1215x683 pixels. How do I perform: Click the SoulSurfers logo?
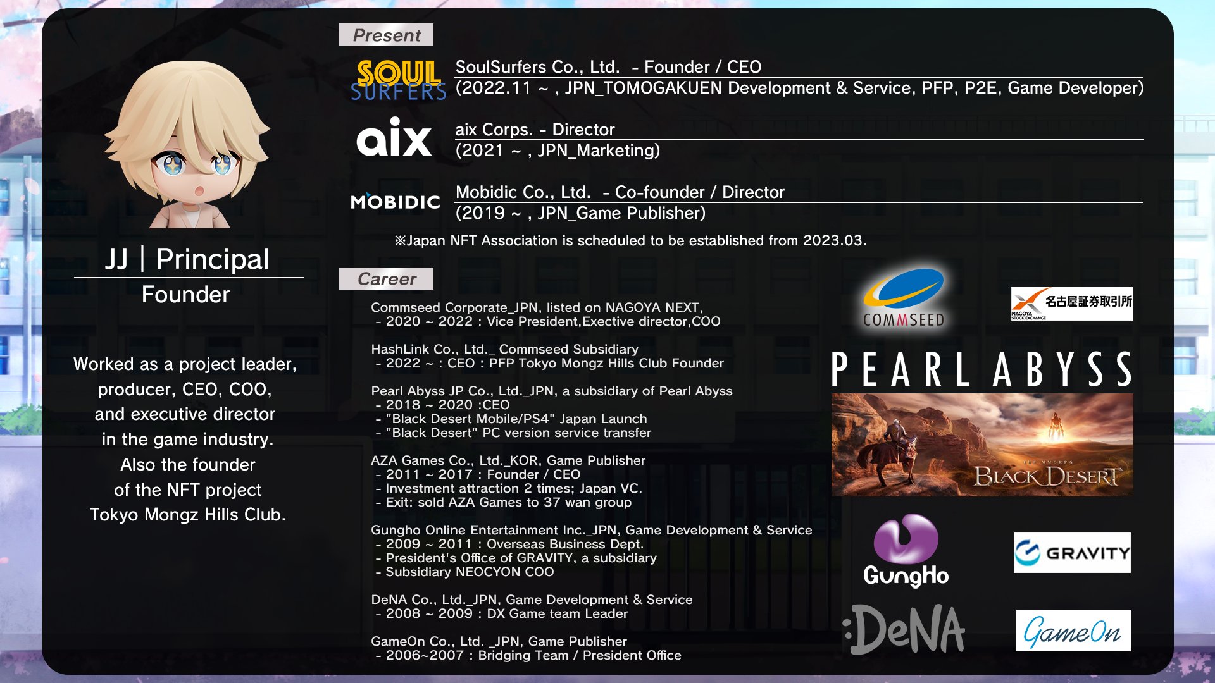(x=399, y=80)
